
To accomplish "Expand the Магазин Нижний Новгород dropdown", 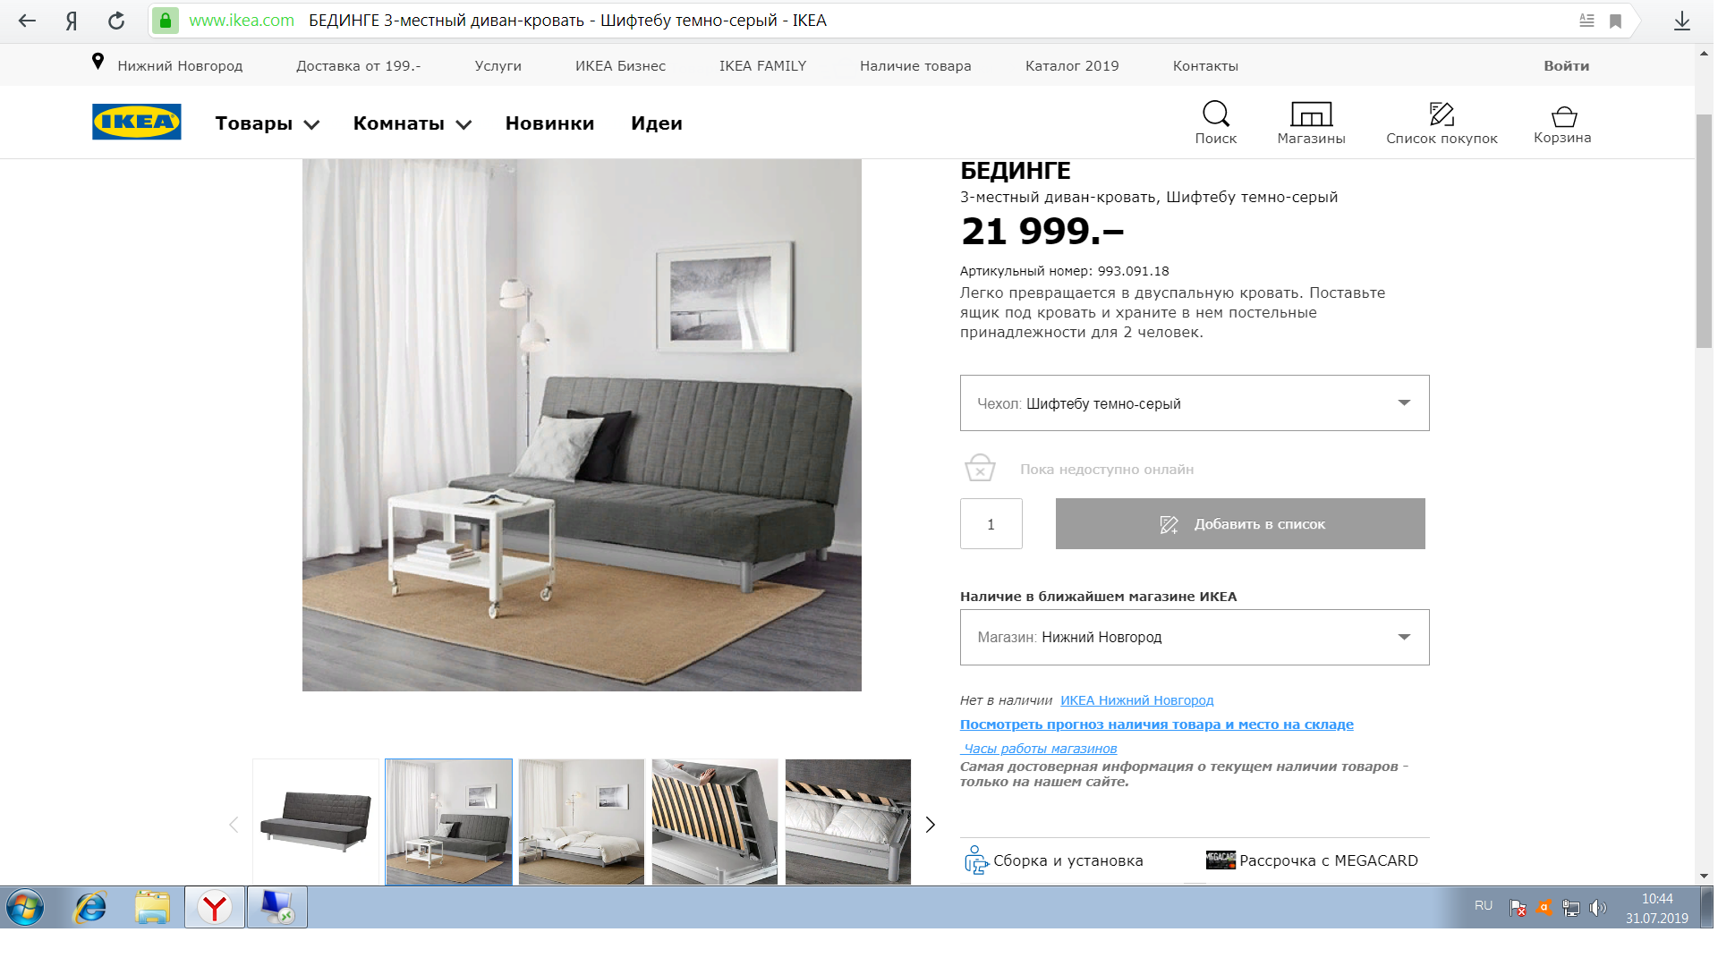I will 1195,638.
